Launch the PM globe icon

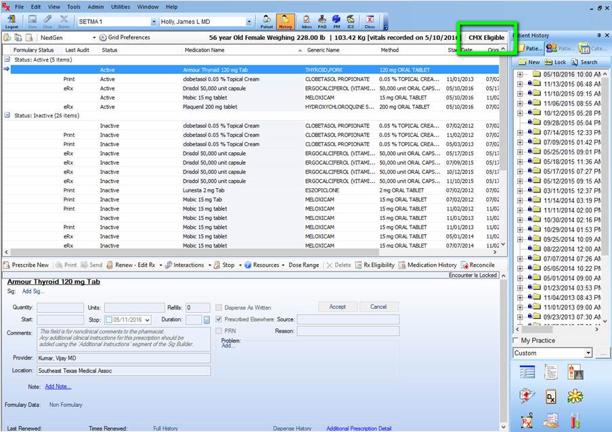[336, 22]
